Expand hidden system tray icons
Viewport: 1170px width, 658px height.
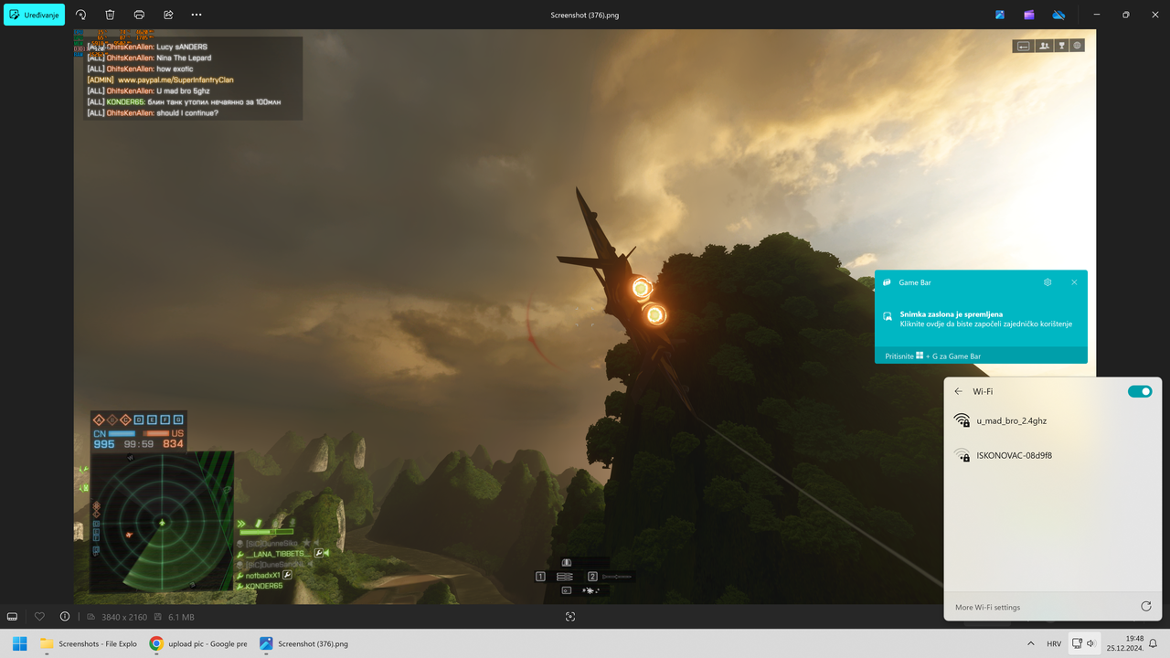[x=1031, y=643]
